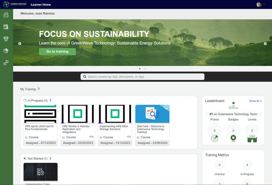Click the In Progress circular status icon
Image resolution: width=272 pixels, height=185 pixels.
tap(25, 100)
